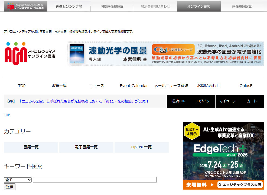Select 書籍一覧 in the main menu
Image resolution: width=267 pixels, height=195 pixels.
point(59,86)
